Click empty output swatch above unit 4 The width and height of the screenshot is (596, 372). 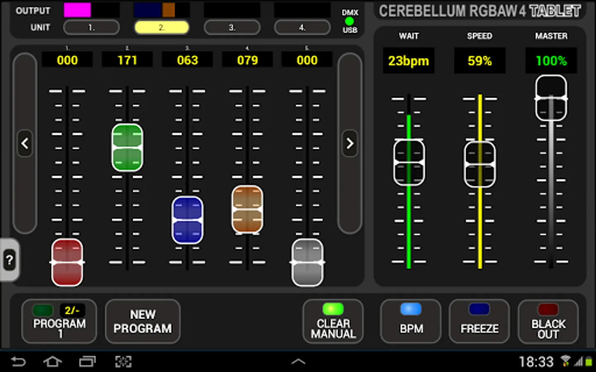point(302,10)
